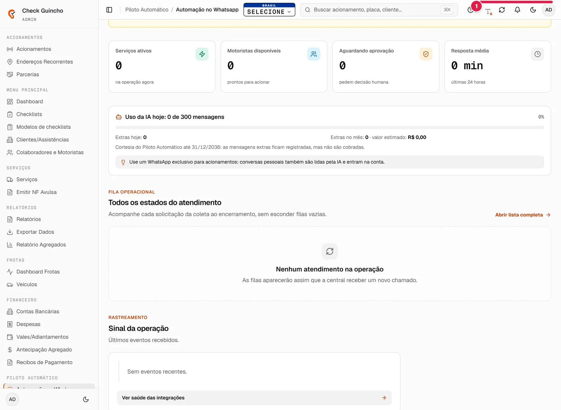Open the text size accessibility icon

tap(488, 12)
